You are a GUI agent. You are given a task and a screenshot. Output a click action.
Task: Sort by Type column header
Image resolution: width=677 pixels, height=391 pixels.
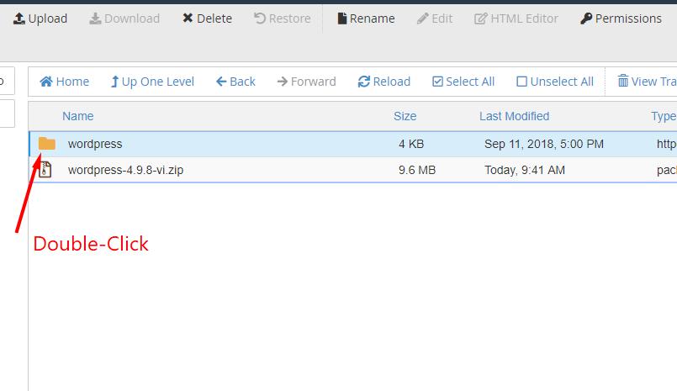tap(664, 116)
